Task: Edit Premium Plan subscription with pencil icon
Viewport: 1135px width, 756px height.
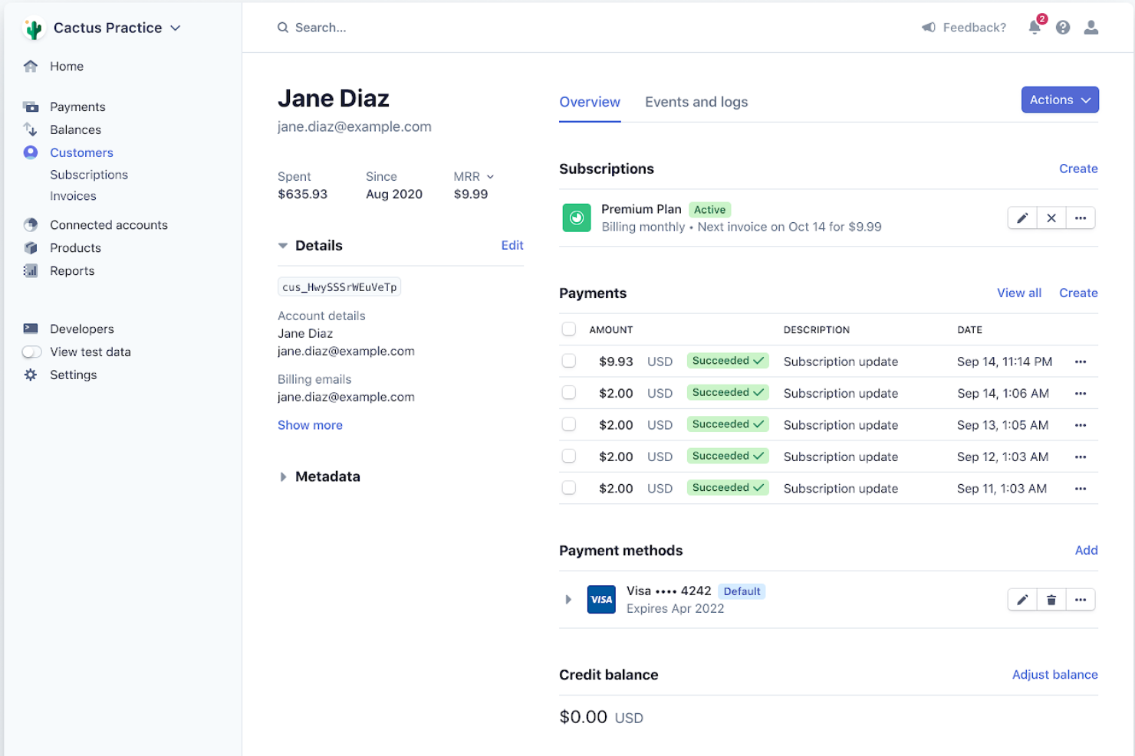Action: tap(1022, 218)
